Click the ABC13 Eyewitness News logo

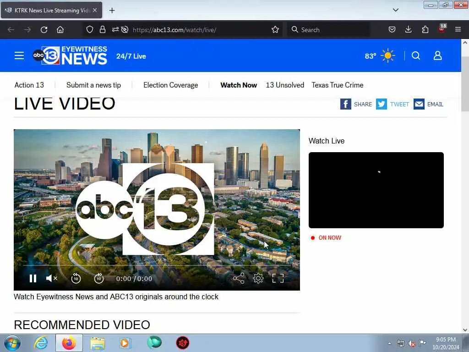click(x=70, y=55)
